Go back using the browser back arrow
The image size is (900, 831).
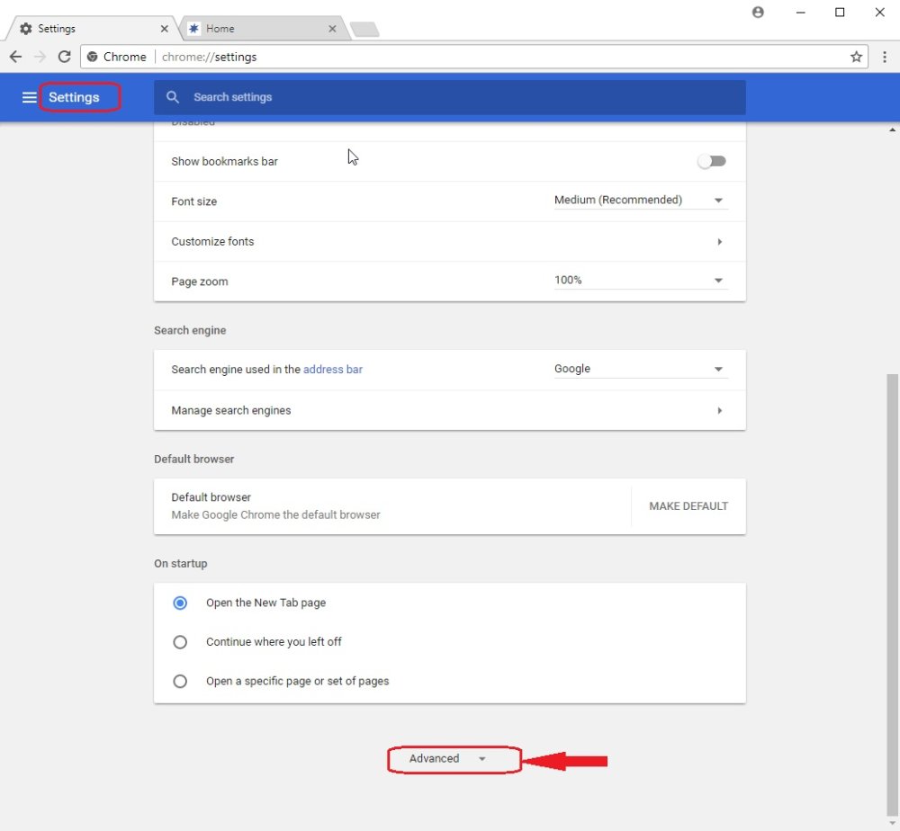[15, 56]
